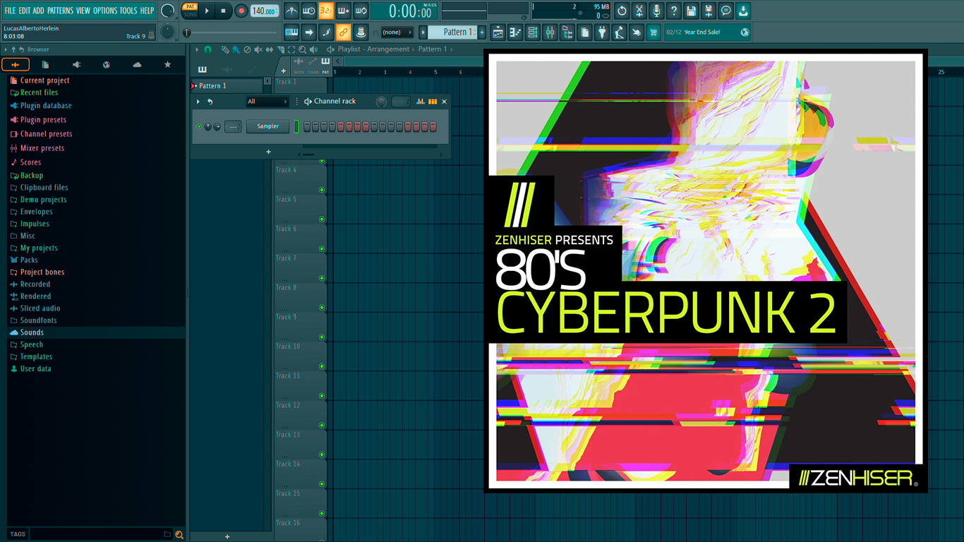Adjust Channel rack swing knob
The width and height of the screenshot is (964, 542).
(381, 102)
